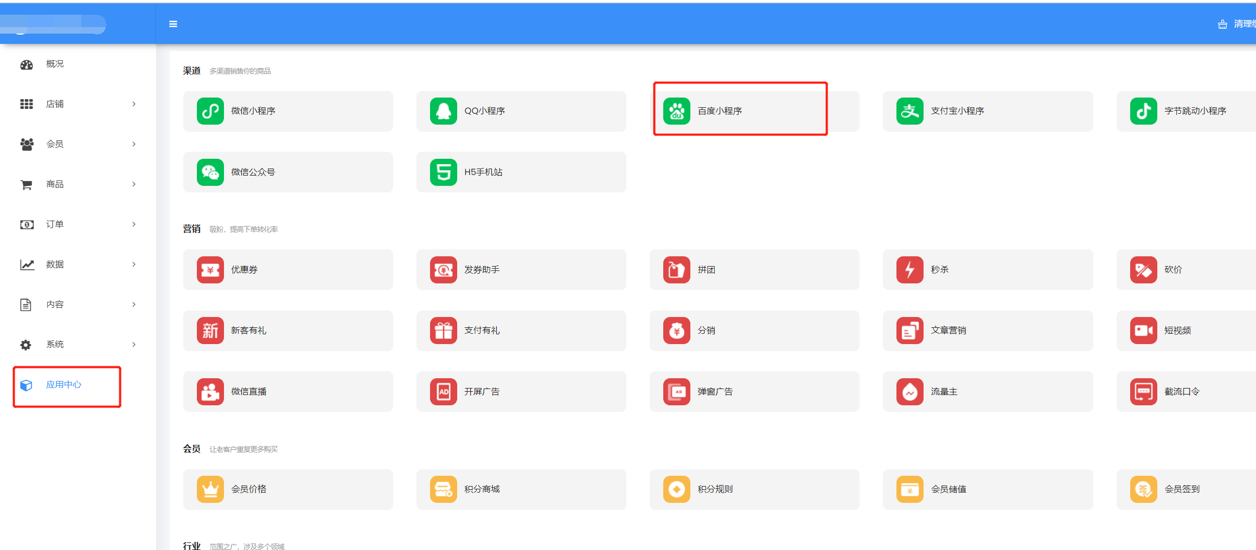Image resolution: width=1256 pixels, height=550 pixels.
Task: Open the 支付宝小程序 icon
Action: click(910, 111)
